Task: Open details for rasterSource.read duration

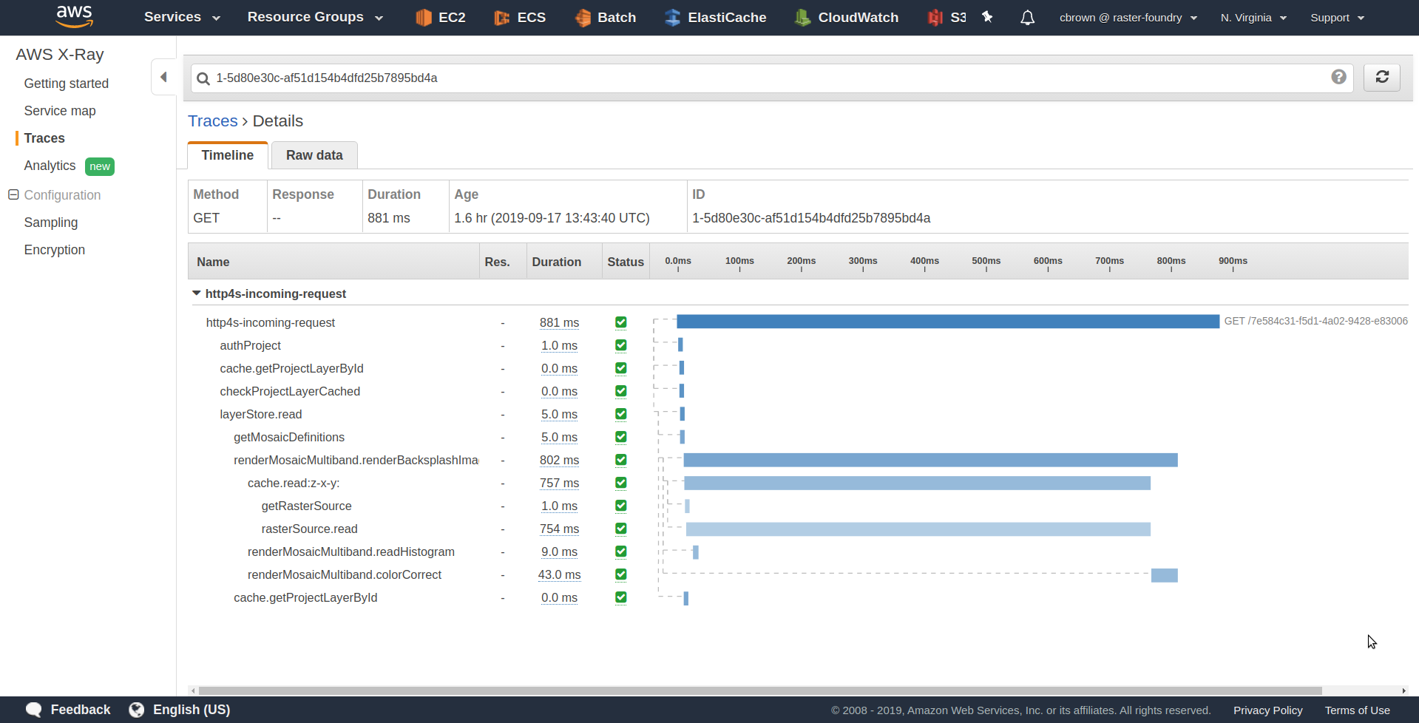Action: click(559, 529)
